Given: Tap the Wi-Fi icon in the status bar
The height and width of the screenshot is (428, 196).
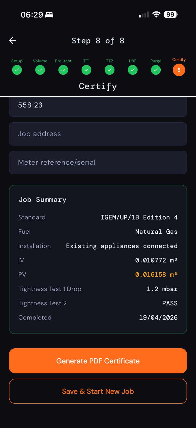Looking at the screenshot, I should point(156,14).
